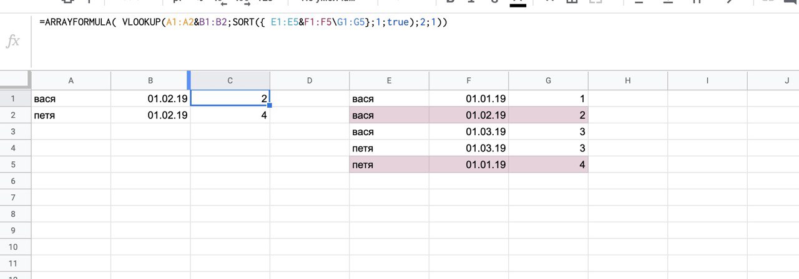Click cell G1 showing 1
This screenshot has width=799, height=279.
coord(549,98)
